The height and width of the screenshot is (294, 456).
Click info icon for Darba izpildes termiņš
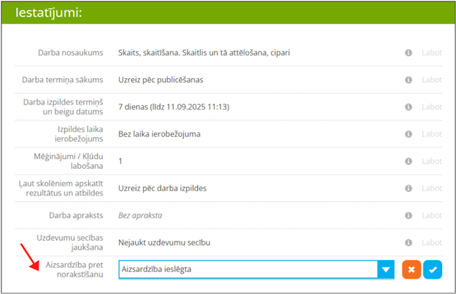click(408, 107)
